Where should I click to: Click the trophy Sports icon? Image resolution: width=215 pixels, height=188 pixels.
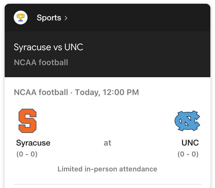20,18
